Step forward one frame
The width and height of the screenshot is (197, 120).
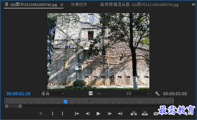pos(109,114)
